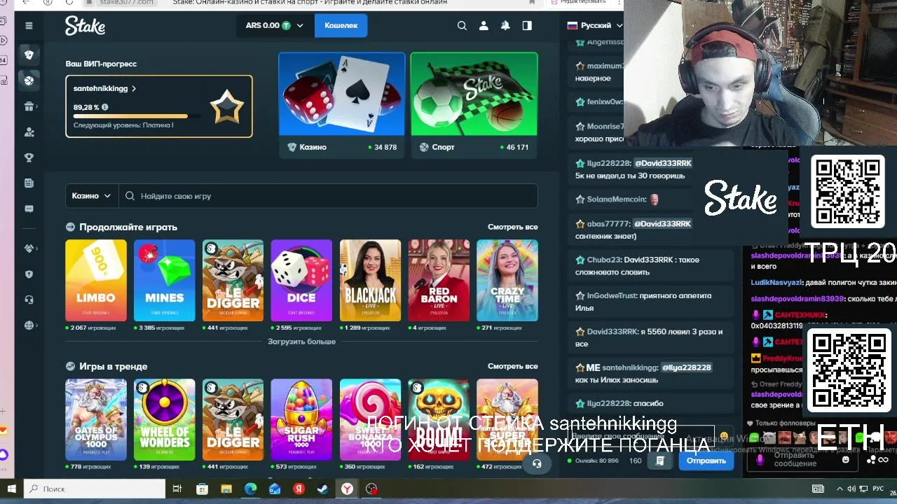The height and width of the screenshot is (504, 897).
Task: Open the Спорт promo card
Action: [474, 105]
